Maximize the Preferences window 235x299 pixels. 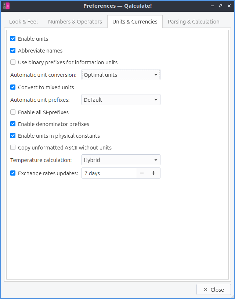click(221, 6)
